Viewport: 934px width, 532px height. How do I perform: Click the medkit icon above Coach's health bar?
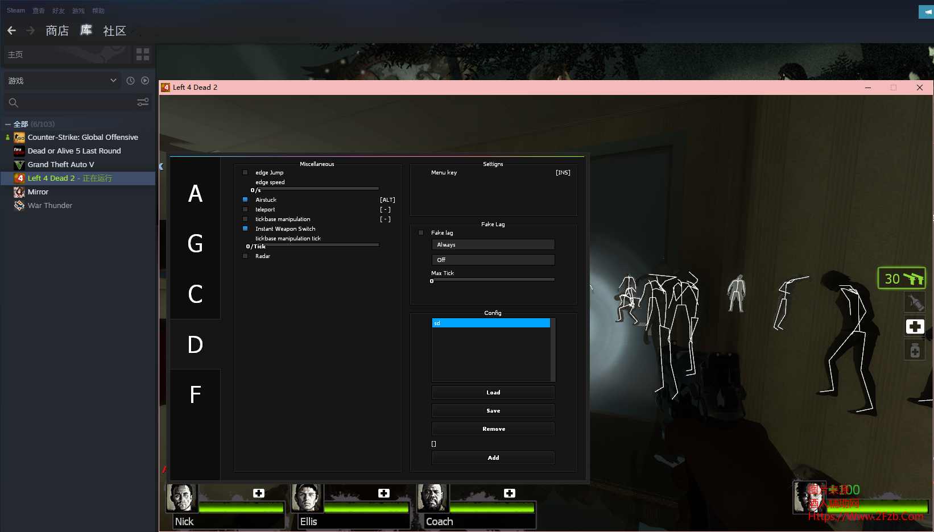[x=510, y=493]
